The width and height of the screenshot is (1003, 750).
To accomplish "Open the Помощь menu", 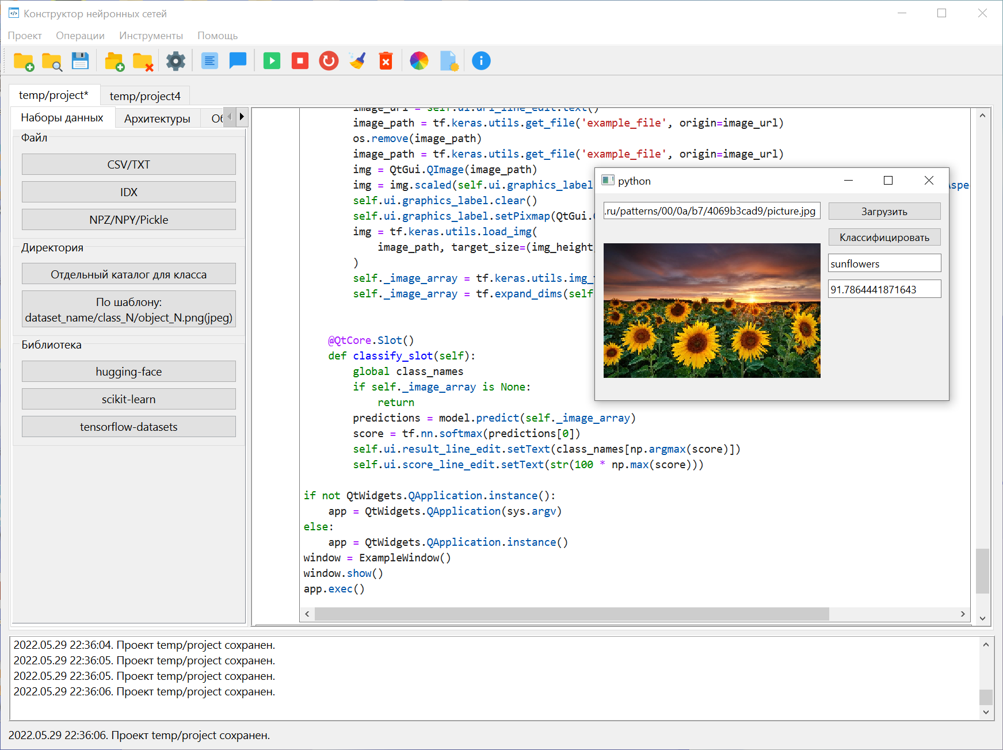I will 218,36.
